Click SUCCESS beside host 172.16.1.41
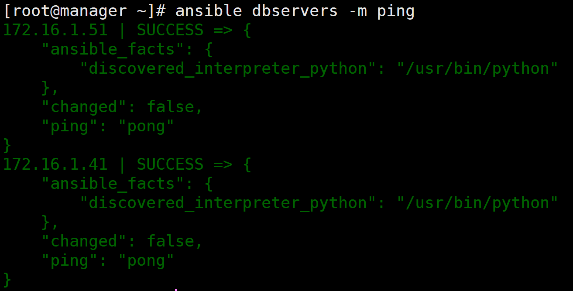Screen dimensions: 573x291 [170, 164]
